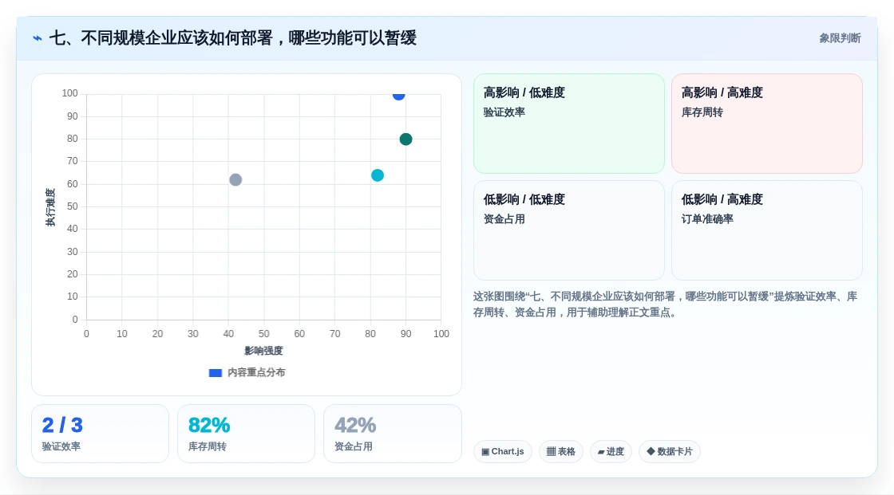Click the 影响强度 x-axis label
894x495 pixels.
[x=263, y=351]
